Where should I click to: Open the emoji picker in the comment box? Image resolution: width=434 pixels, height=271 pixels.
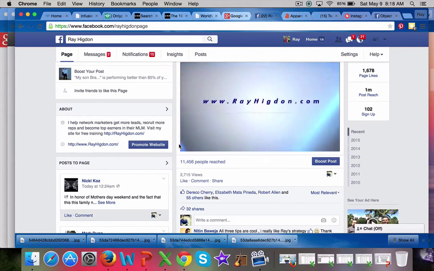[x=334, y=220]
